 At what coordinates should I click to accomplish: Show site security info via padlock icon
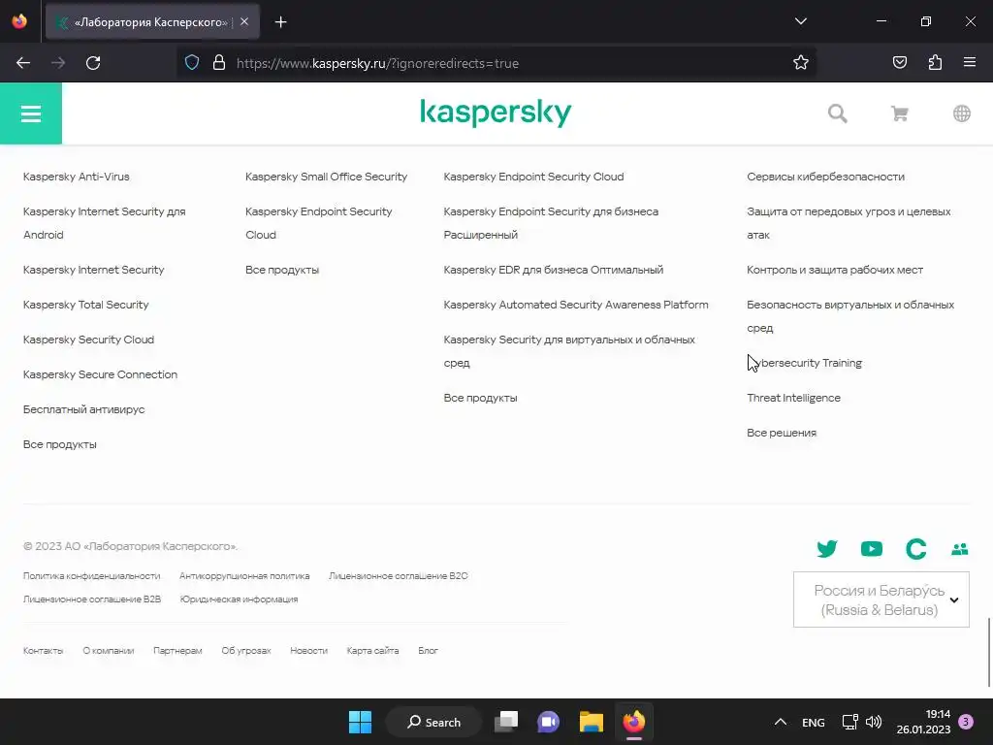(x=219, y=63)
